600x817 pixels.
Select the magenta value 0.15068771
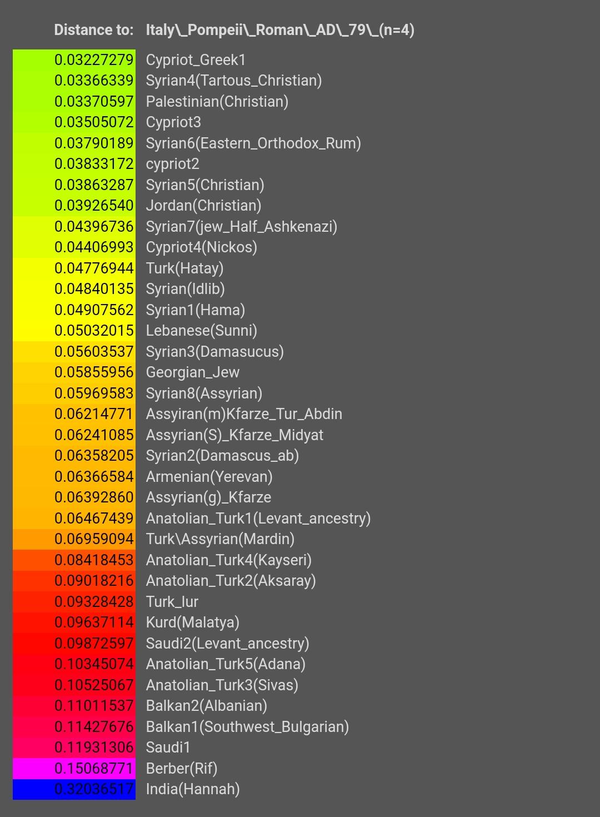[94, 768]
